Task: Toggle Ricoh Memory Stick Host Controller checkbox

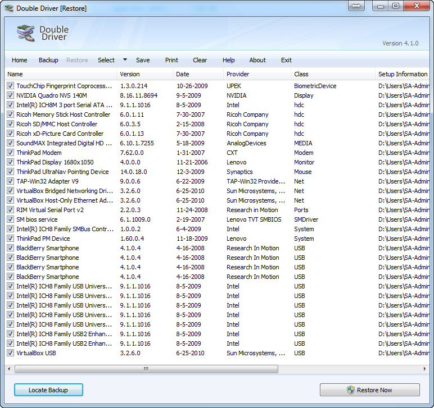Action: (x=11, y=114)
